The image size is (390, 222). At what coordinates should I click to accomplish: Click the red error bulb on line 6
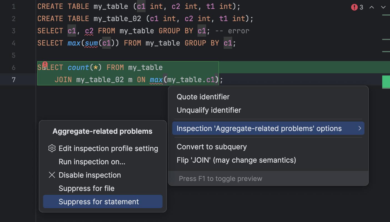[45, 65]
